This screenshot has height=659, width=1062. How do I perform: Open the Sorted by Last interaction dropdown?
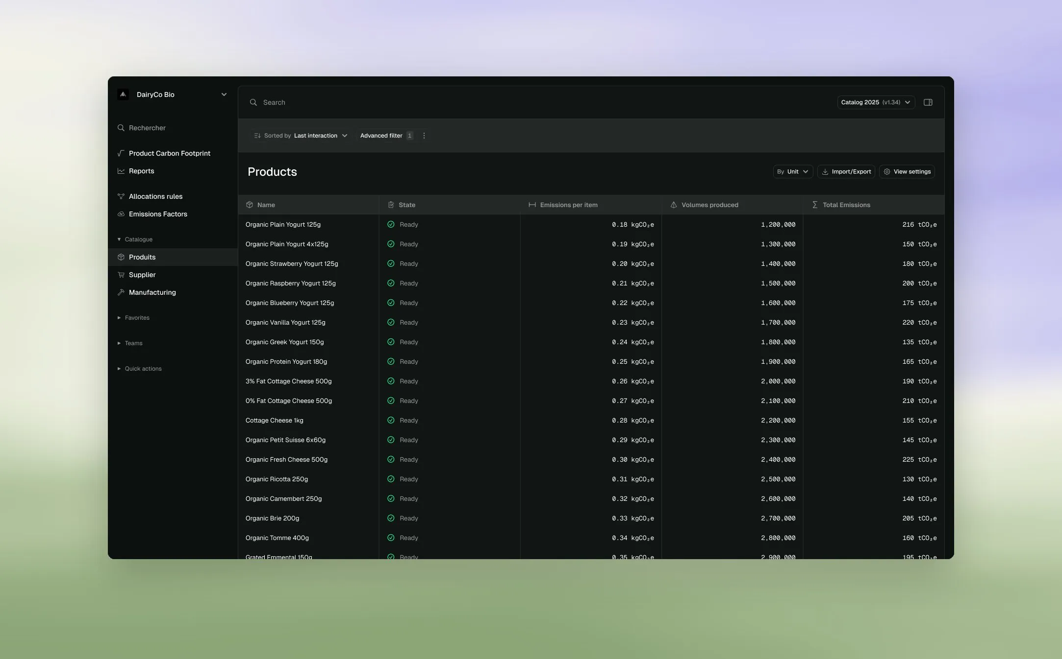pos(301,136)
